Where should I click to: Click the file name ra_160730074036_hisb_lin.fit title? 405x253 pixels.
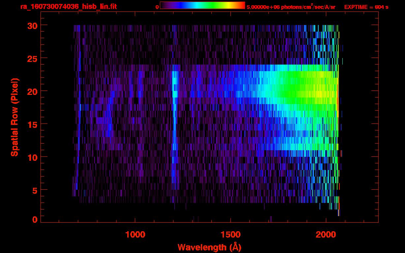coord(68,7)
